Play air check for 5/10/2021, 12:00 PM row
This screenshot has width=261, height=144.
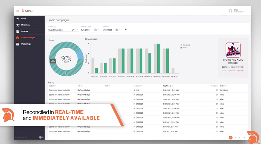click(134, 108)
